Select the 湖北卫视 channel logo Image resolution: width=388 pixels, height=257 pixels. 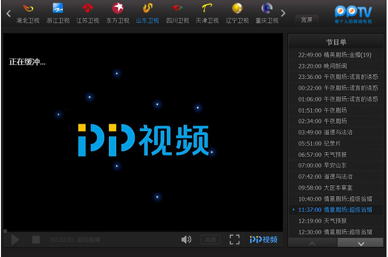[28, 8]
